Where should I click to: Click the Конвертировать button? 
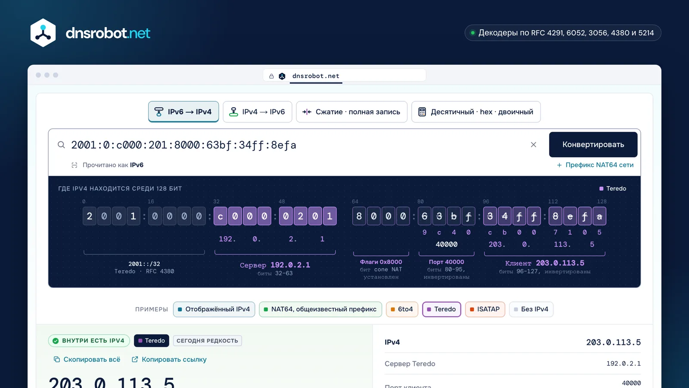(593, 144)
